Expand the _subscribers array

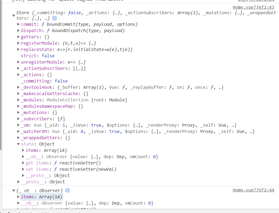(x=18, y=119)
